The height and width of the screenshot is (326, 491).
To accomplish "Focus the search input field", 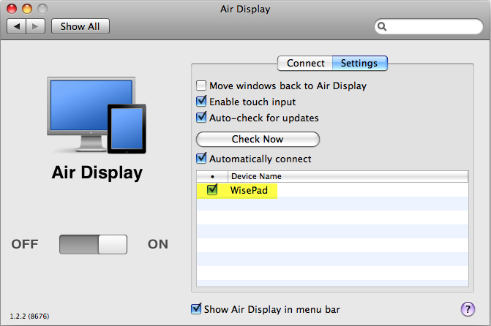I will [x=429, y=26].
